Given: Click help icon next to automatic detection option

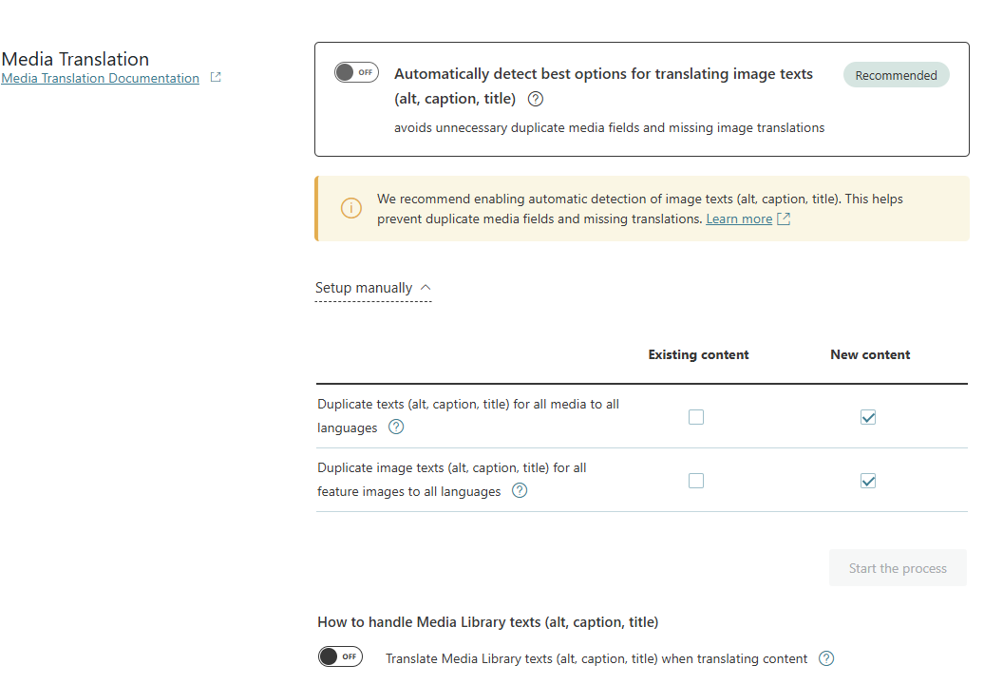Looking at the screenshot, I should point(536,99).
